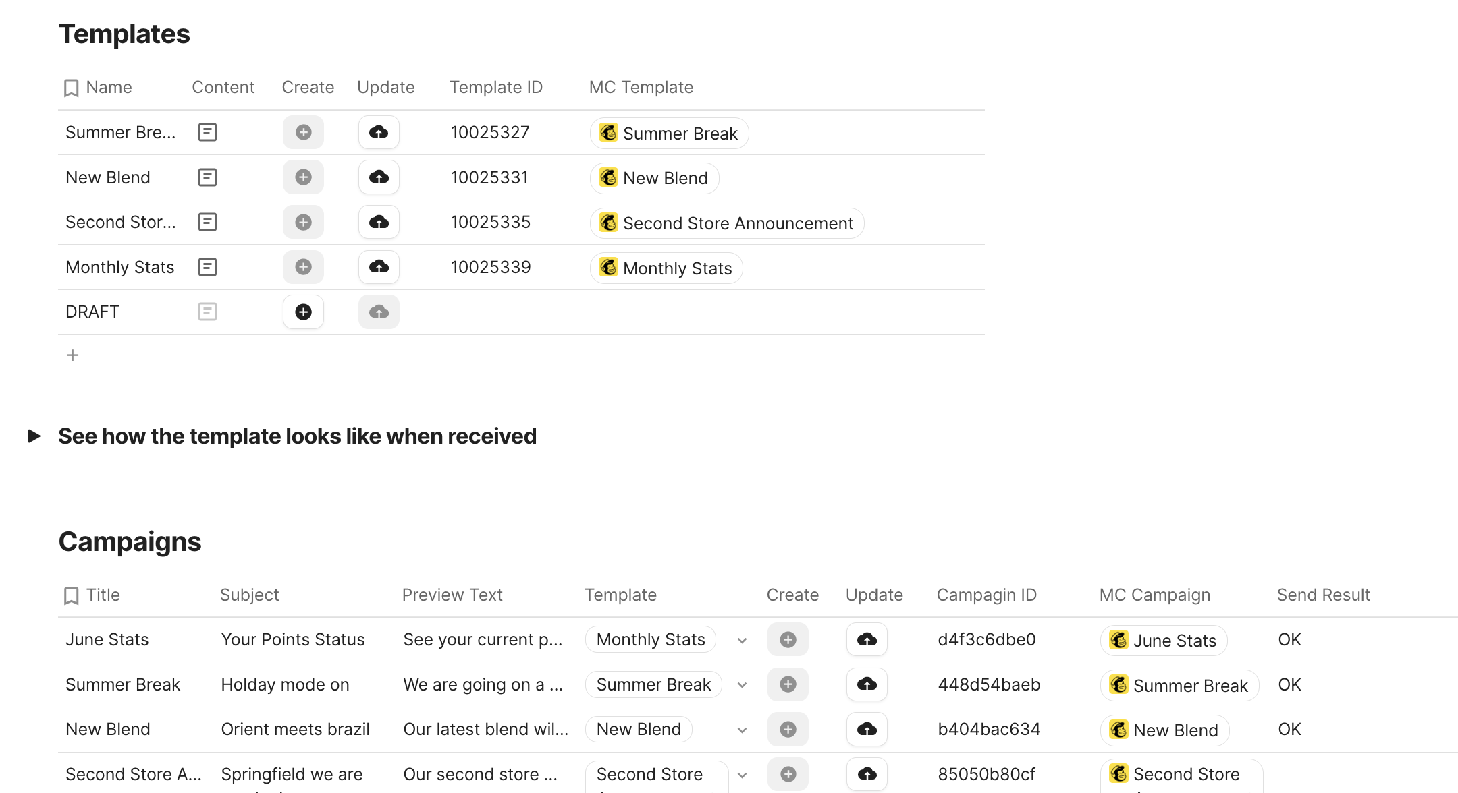Viewport: 1458px width, 793px height.
Task: Open content icon for DRAFT template
Action: 207,312
